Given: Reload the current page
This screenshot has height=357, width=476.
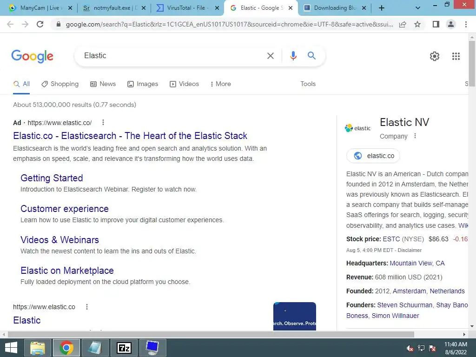Looking at the screenshot, I should pos(40,24).
